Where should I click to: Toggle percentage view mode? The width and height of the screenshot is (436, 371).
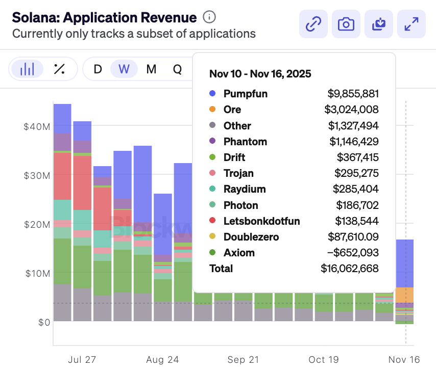point(60,69)
